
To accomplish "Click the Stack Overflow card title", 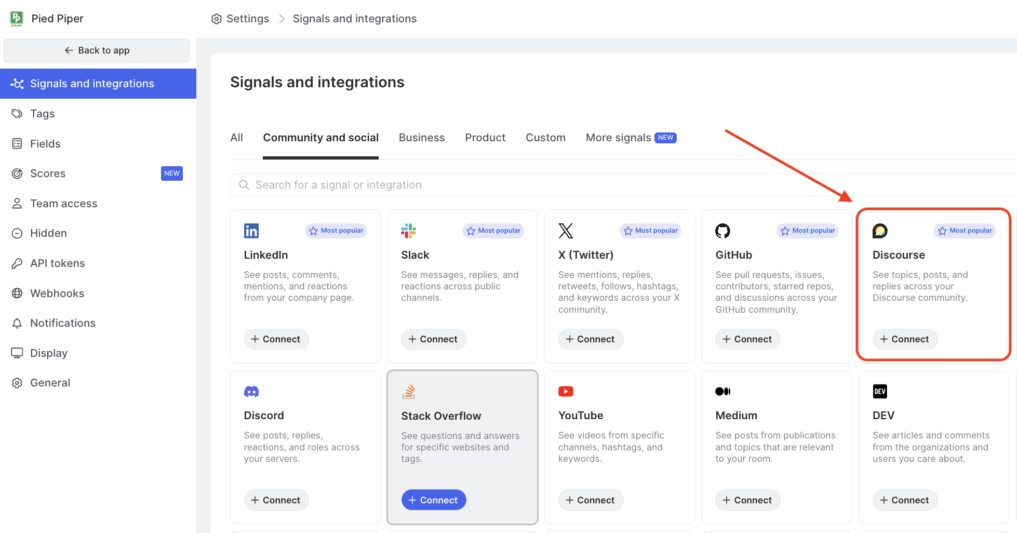I will pos(441,416).
